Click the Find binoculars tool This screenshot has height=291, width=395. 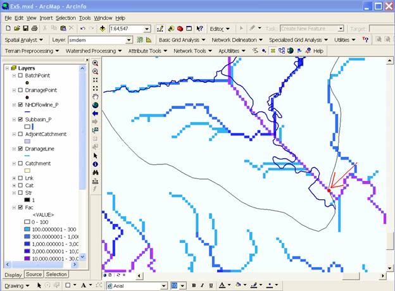tap(96, 171)
